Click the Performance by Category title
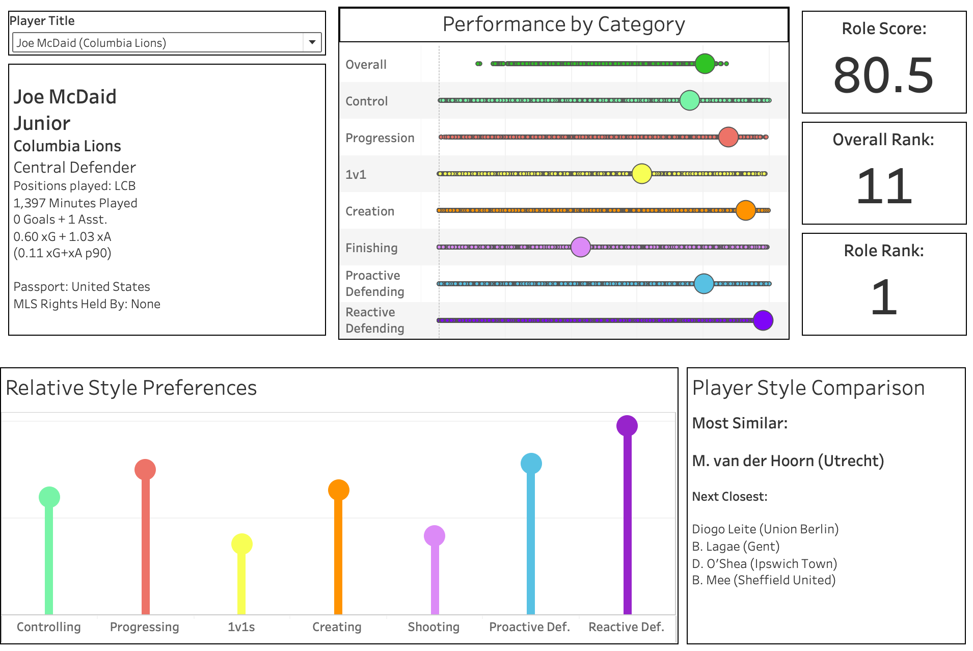This screenshot has width=973, height=651. point(563,24)
